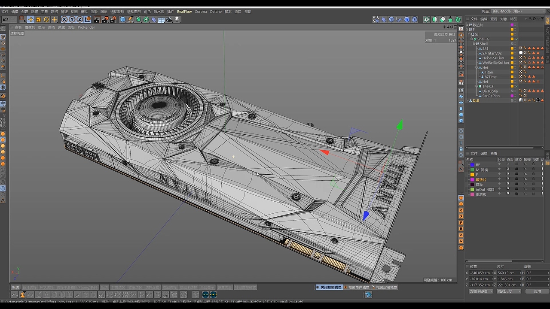Screen dimensions: 550x309
Task: Open the 界面 layout dropdown Bisu-Model
Action: coord(518,12)
